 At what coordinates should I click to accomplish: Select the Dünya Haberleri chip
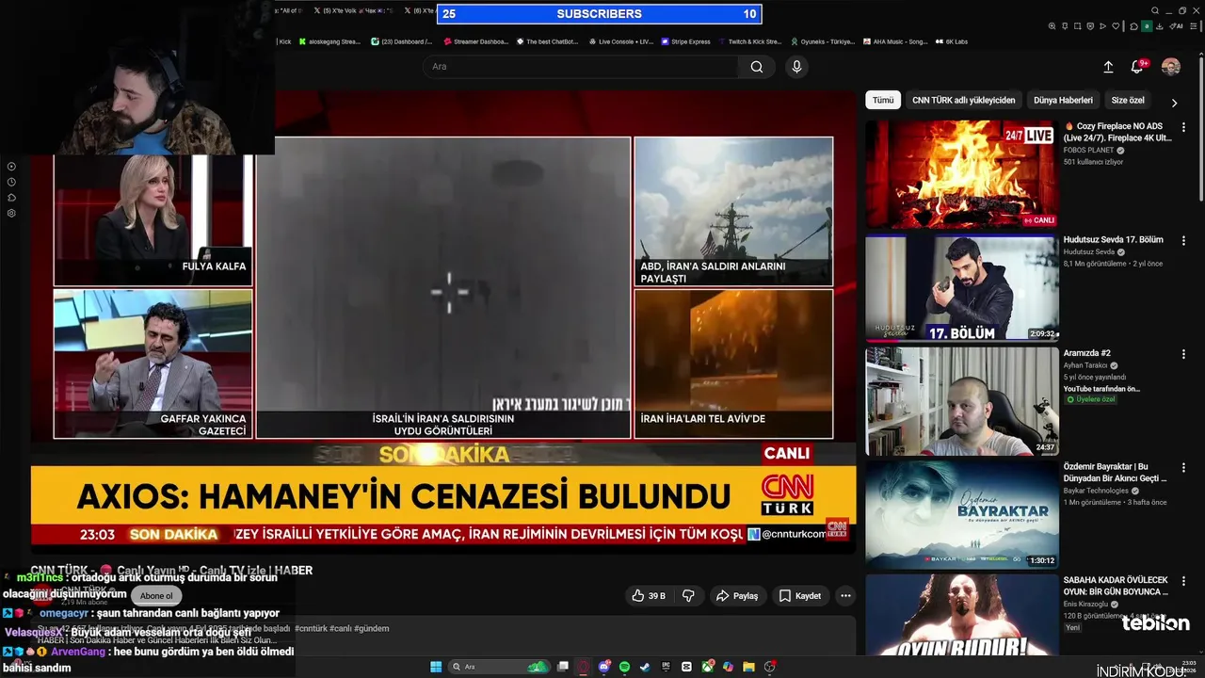point(1063,100)
